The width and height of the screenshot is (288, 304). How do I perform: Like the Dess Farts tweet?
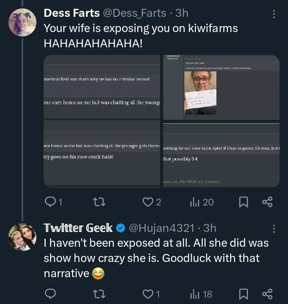click(x=152, y=202)
